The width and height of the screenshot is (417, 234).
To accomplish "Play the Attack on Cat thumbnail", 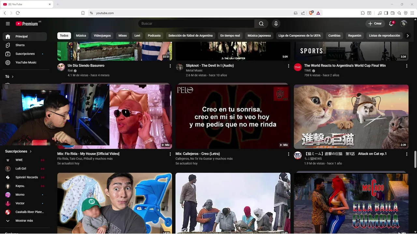I will 351,117.
